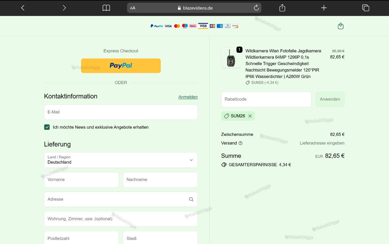Click into the Postleitzahl field
This screenshot has height=244, width=389.
81,238
